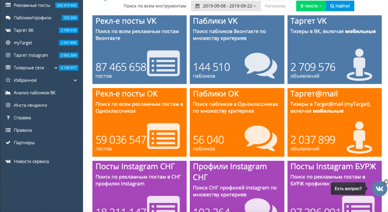Screen dimensions: 388x212
Task: Open the Таргет VK tile heading
Action: [308, 21]
